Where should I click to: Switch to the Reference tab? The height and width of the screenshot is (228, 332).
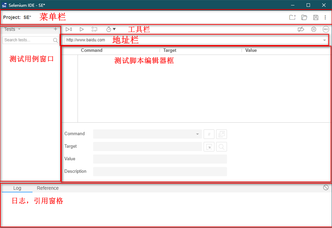pyautogui.click(x=47, y=188)
